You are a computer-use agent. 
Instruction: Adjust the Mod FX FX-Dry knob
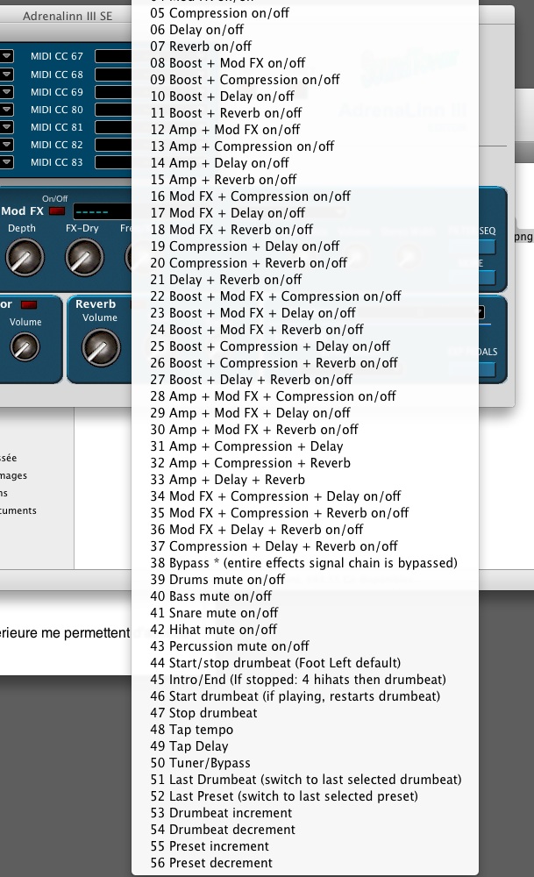point(84,257)
